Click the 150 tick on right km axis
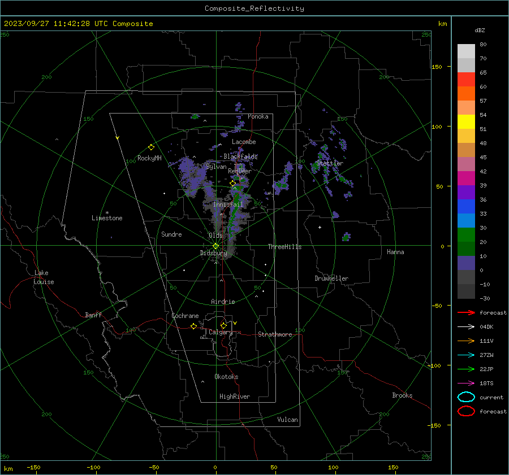509x475 pixels. pos(437,67)
